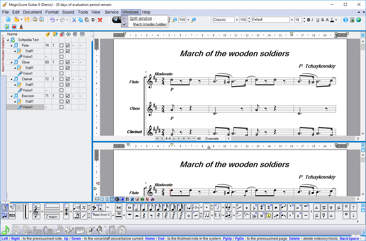Click the zoom out magnifier icon
The image size is (366, 241).
coord(175,20)
